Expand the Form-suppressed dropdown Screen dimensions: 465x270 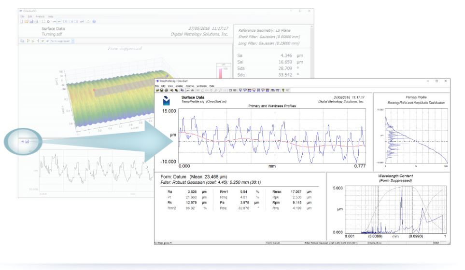pyautogui.click(x=73, y=41)
